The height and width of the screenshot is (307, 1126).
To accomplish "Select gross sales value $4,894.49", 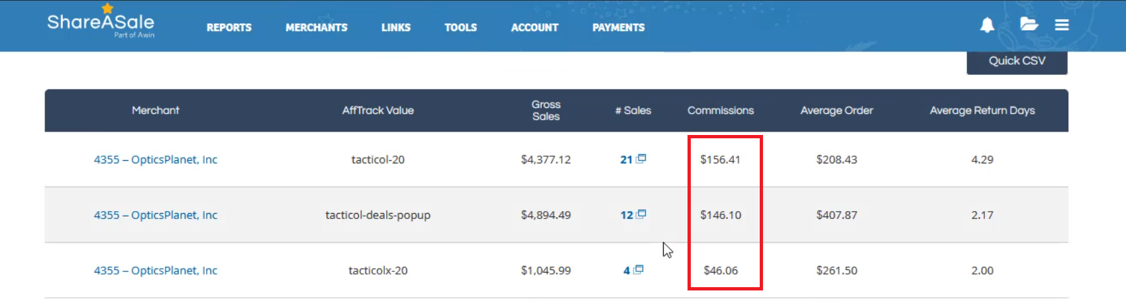I will 546,215.
